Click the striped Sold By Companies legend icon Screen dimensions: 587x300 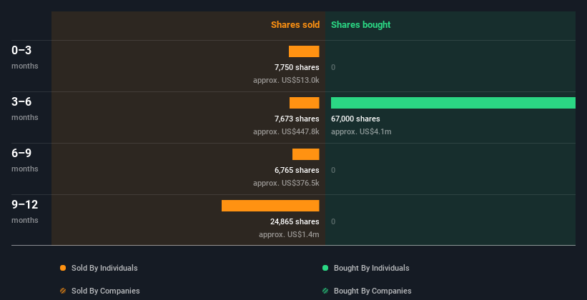pos(63,291)
